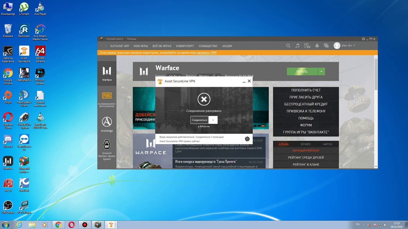This screenshot has height=229, width=408.
Task: Open µTorrent desktop shortcut
Action: tap(24, 9)
